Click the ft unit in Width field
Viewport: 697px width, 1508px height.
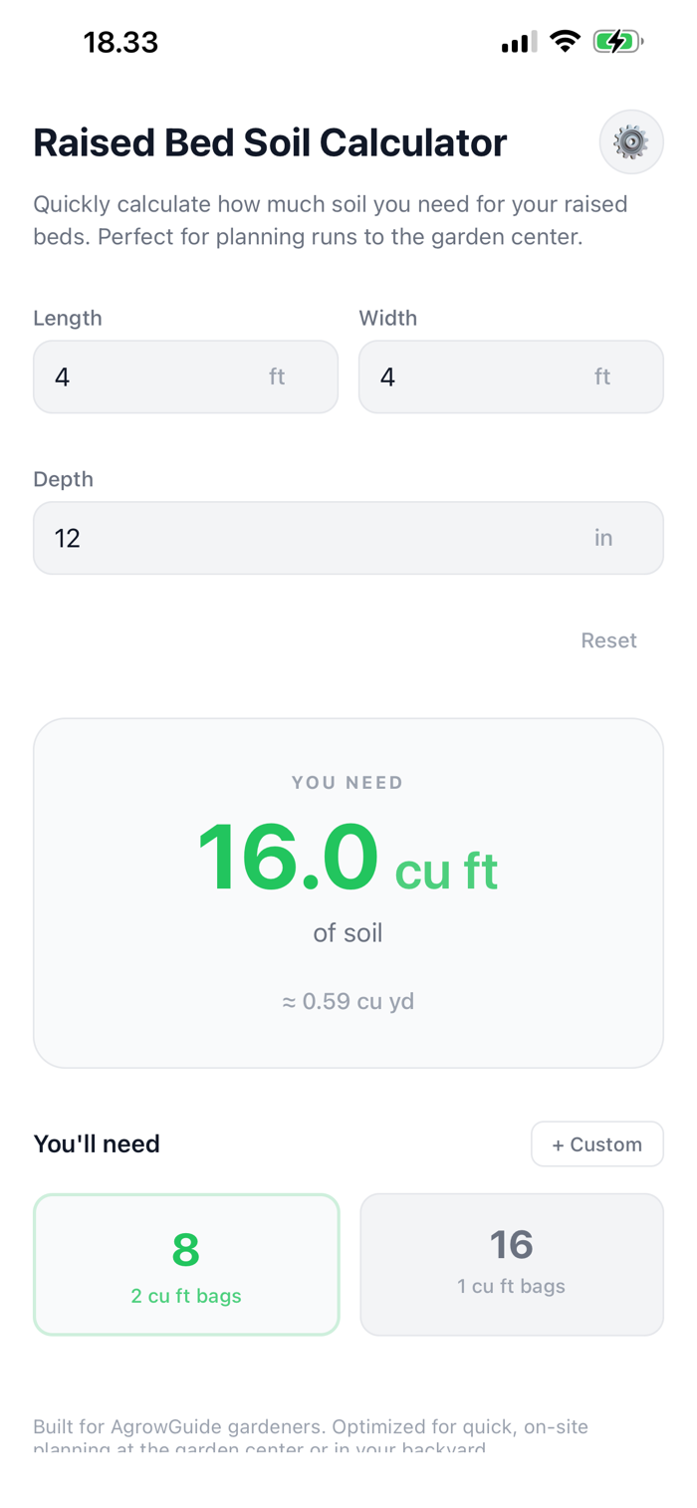[x=602, y=377]
